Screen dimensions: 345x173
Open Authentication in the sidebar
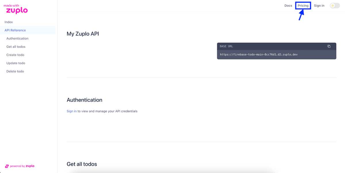[x=17, y=38]
